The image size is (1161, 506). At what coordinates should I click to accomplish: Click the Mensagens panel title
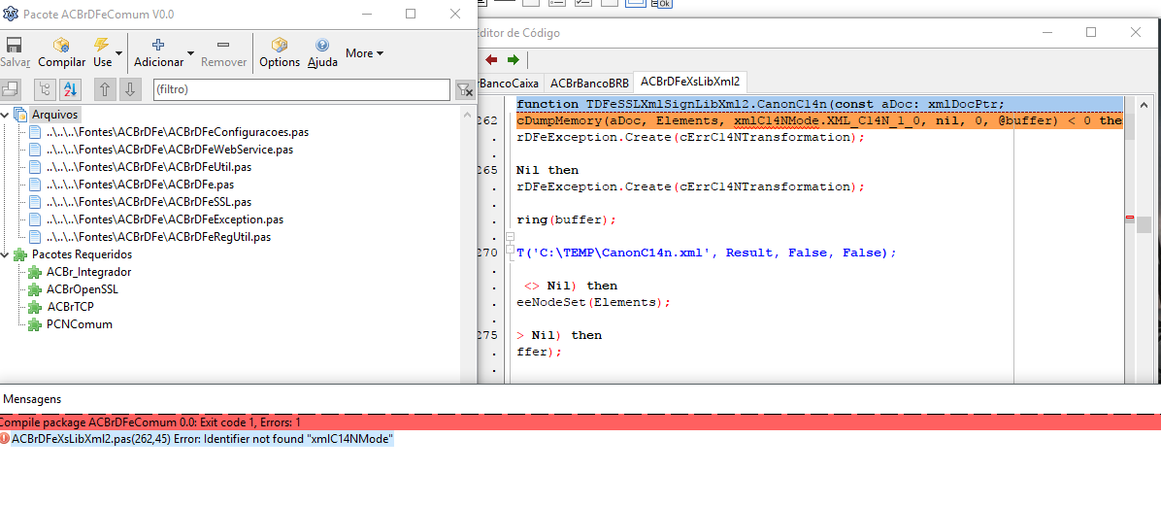click(33, 399)
